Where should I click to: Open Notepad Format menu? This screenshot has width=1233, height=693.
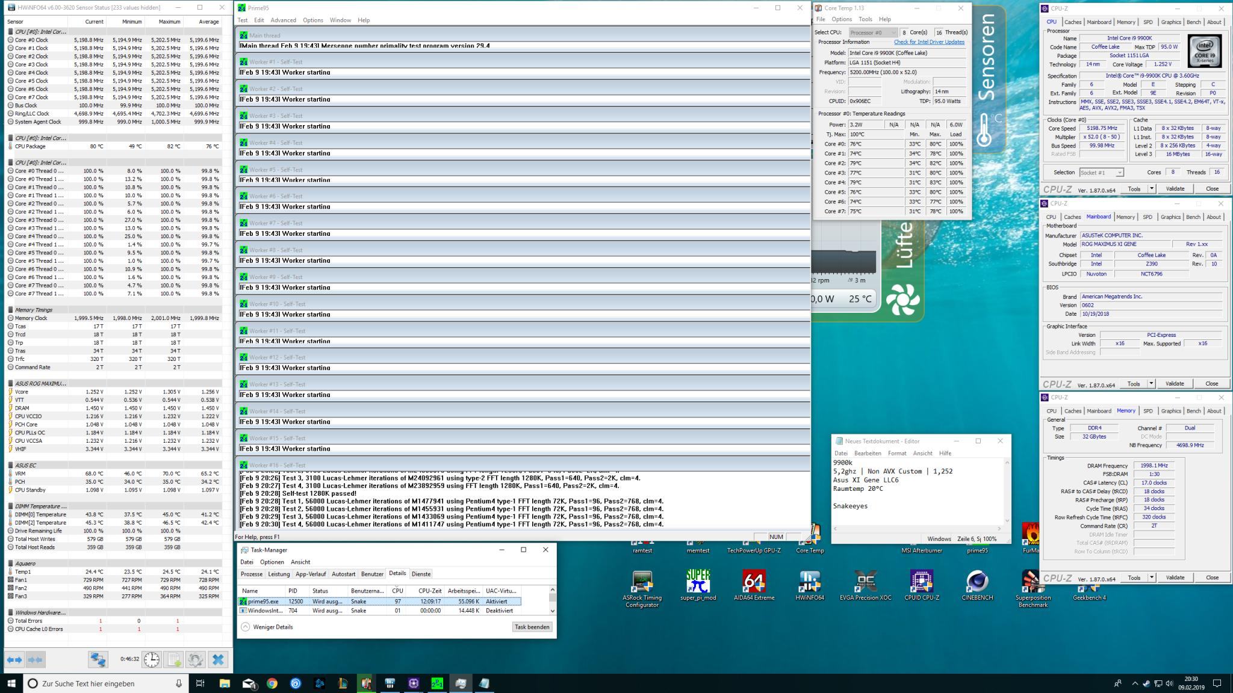tap(896, 454)
